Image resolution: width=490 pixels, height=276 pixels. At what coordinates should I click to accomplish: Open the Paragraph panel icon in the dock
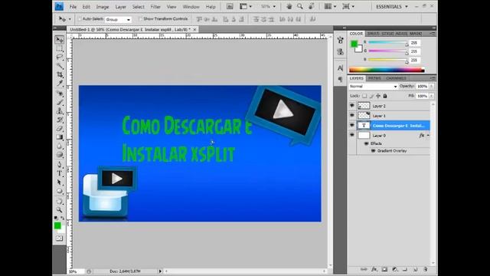(x=340, y=79)
